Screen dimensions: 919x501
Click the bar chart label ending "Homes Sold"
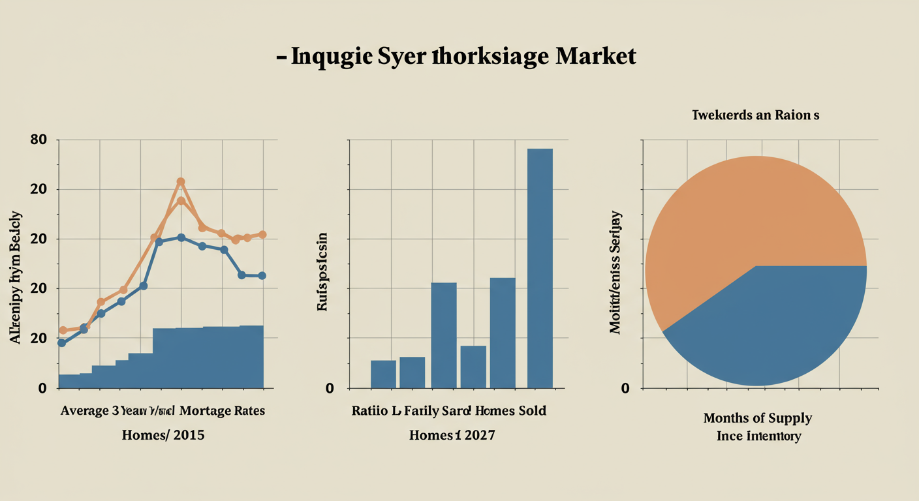tap(448, 412)
